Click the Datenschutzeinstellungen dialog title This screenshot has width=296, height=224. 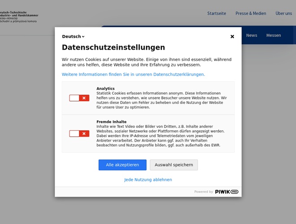(x=113, y=47)
